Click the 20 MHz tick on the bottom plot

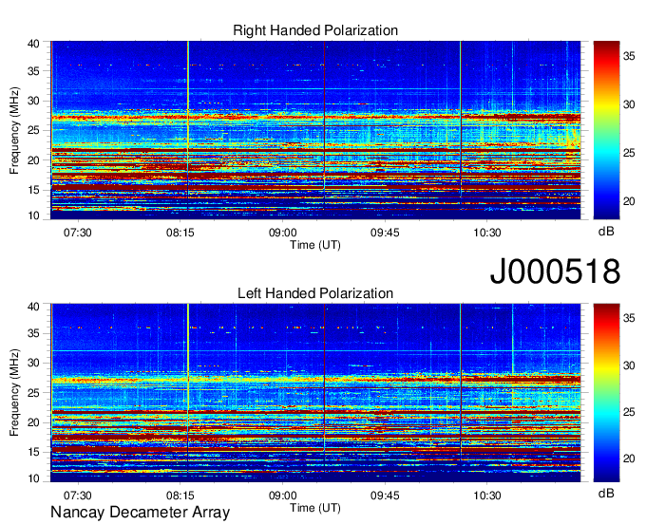33,422
